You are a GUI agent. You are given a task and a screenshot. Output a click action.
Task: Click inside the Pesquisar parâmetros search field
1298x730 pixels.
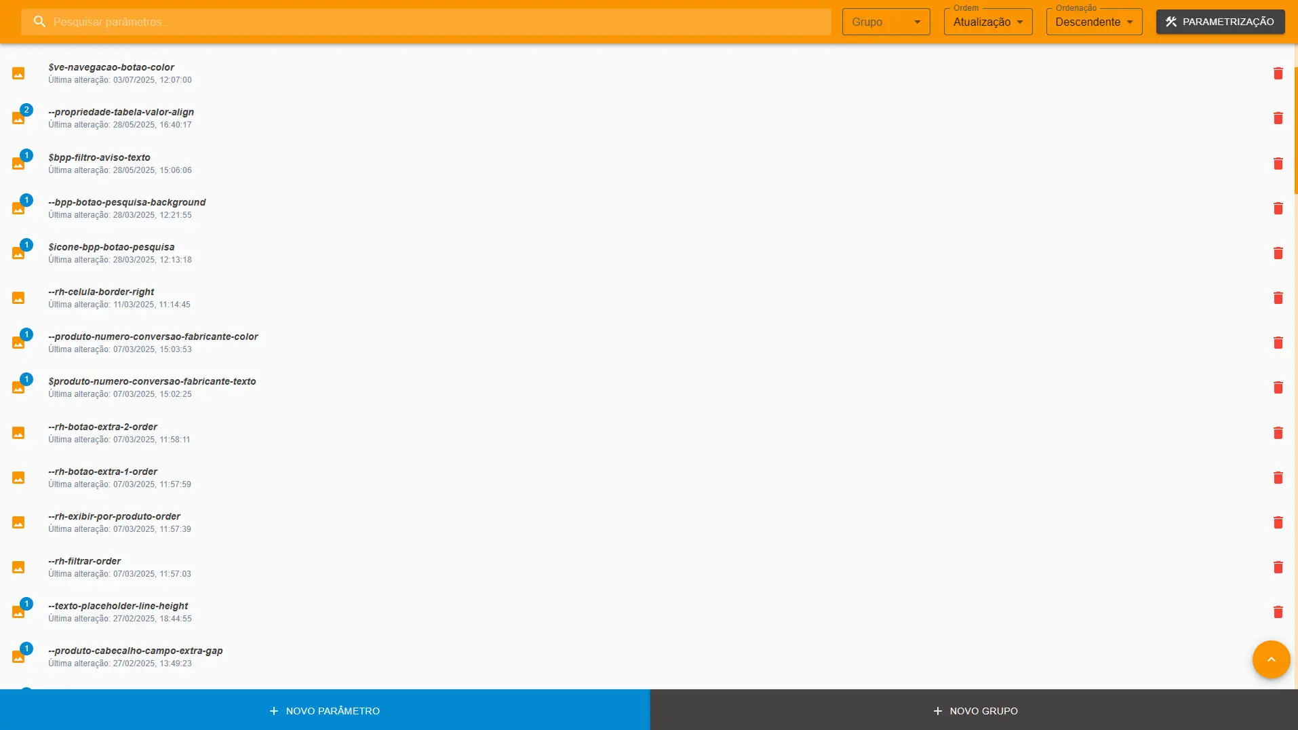point(271,21)
